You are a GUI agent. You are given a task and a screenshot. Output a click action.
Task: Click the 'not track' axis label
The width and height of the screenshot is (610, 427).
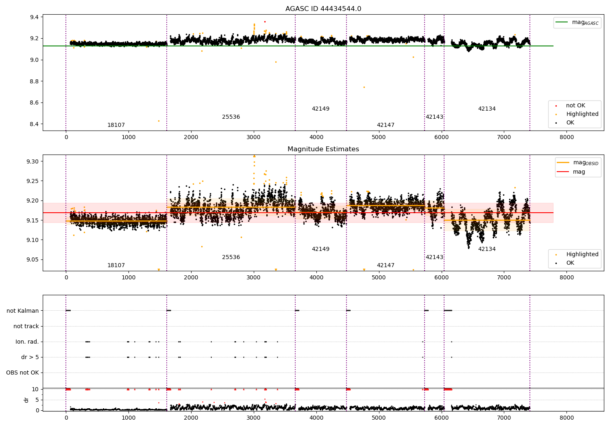click(26, 326)
